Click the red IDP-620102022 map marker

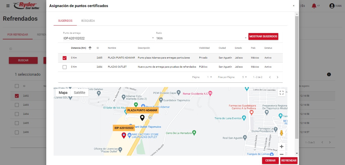124,135
